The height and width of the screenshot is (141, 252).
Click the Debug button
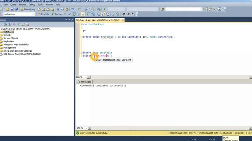point(57,14)
